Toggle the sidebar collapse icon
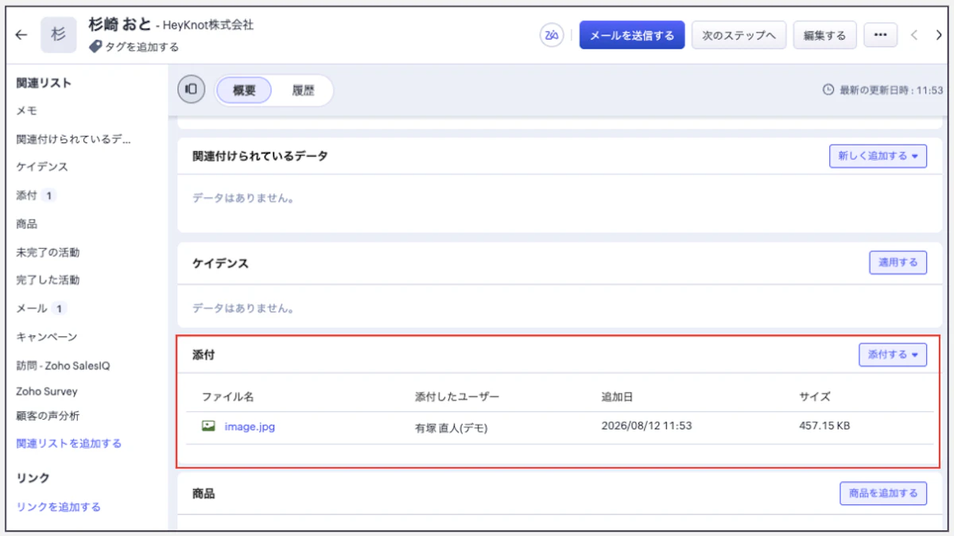 192,90
